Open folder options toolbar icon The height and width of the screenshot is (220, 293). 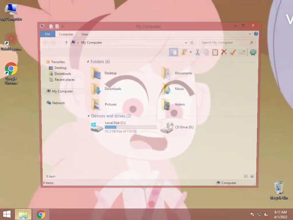click(x=184, y=52)
